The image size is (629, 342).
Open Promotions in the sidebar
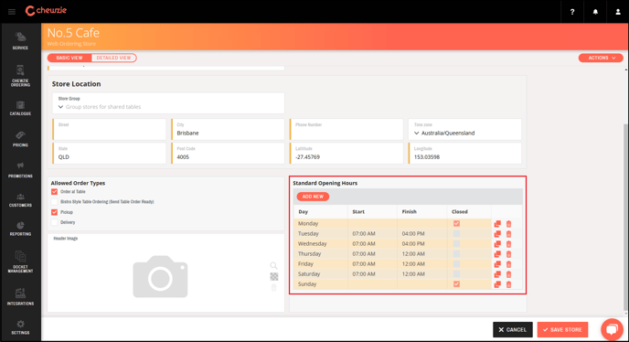(20, 170)
